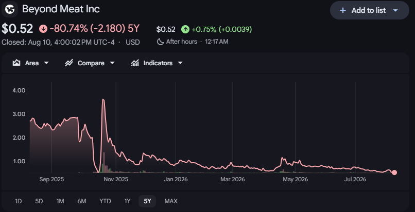Click the Beyond Meat Inc title text
This screenshot has width=415, height=212.
coord(61,9)
